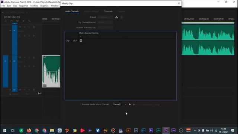
Task: Open the Markers menu in Premiere Pro
Action: click(x=34, y=6)
